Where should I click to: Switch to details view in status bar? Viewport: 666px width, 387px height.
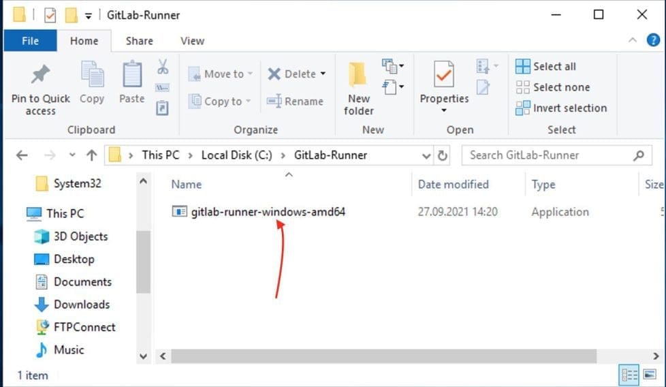(x=630, y=375)
